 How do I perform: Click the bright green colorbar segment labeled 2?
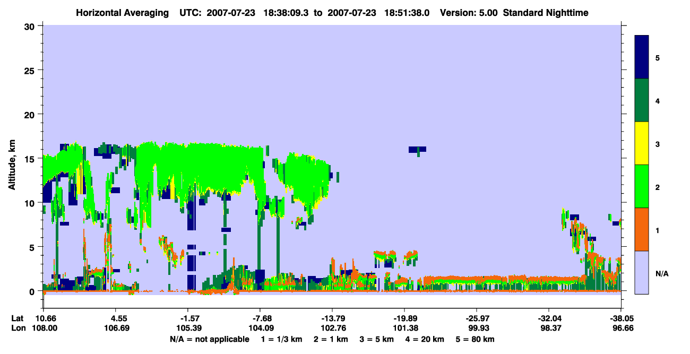(642, 186)
